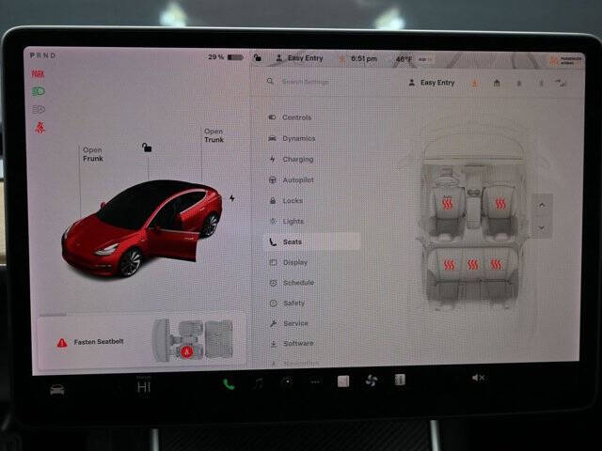The width and height of the screenshot is (602, 451).
Task: Toggle the rear left seat heater
Action: click(450, 265)
